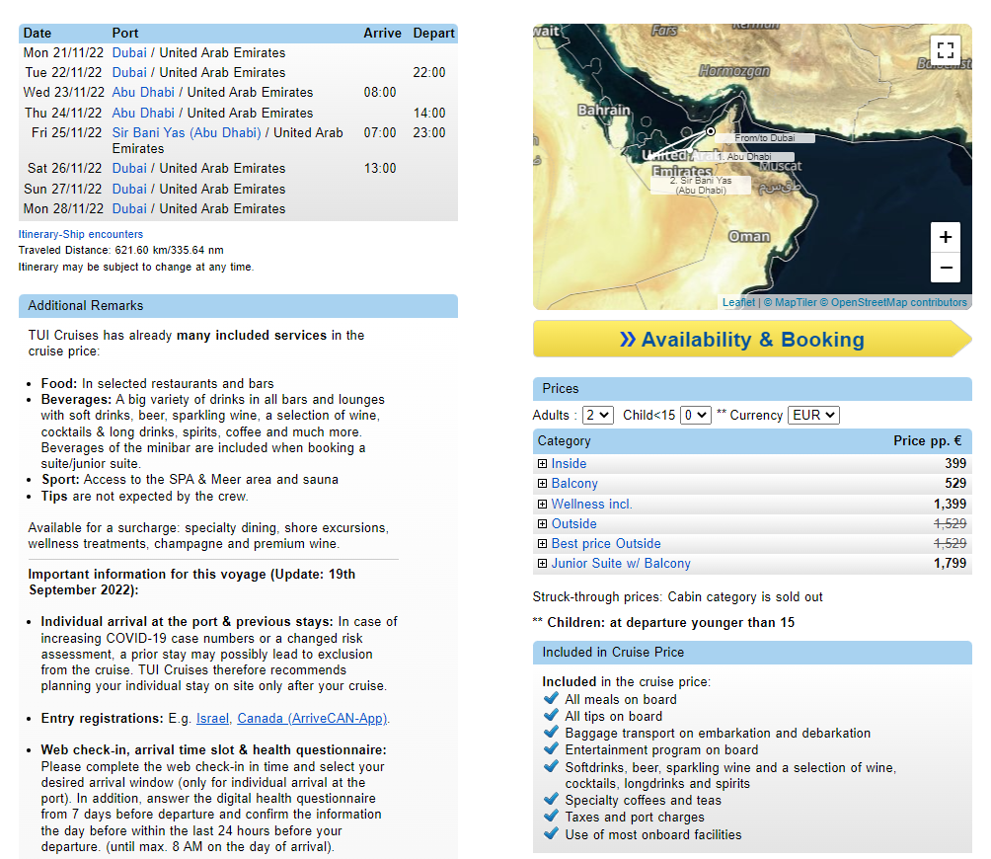This screenshot has height=859, width=991.
Task: Expand the Junior Suite w/ Balcony category
Action: click(542, 563)
